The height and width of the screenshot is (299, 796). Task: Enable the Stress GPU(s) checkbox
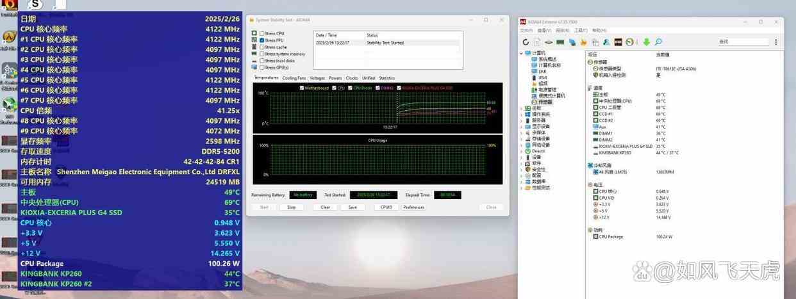(x=261, y=67)
